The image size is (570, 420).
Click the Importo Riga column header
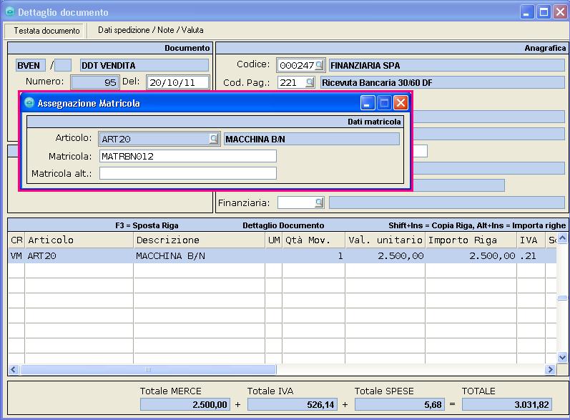point(471,240)
